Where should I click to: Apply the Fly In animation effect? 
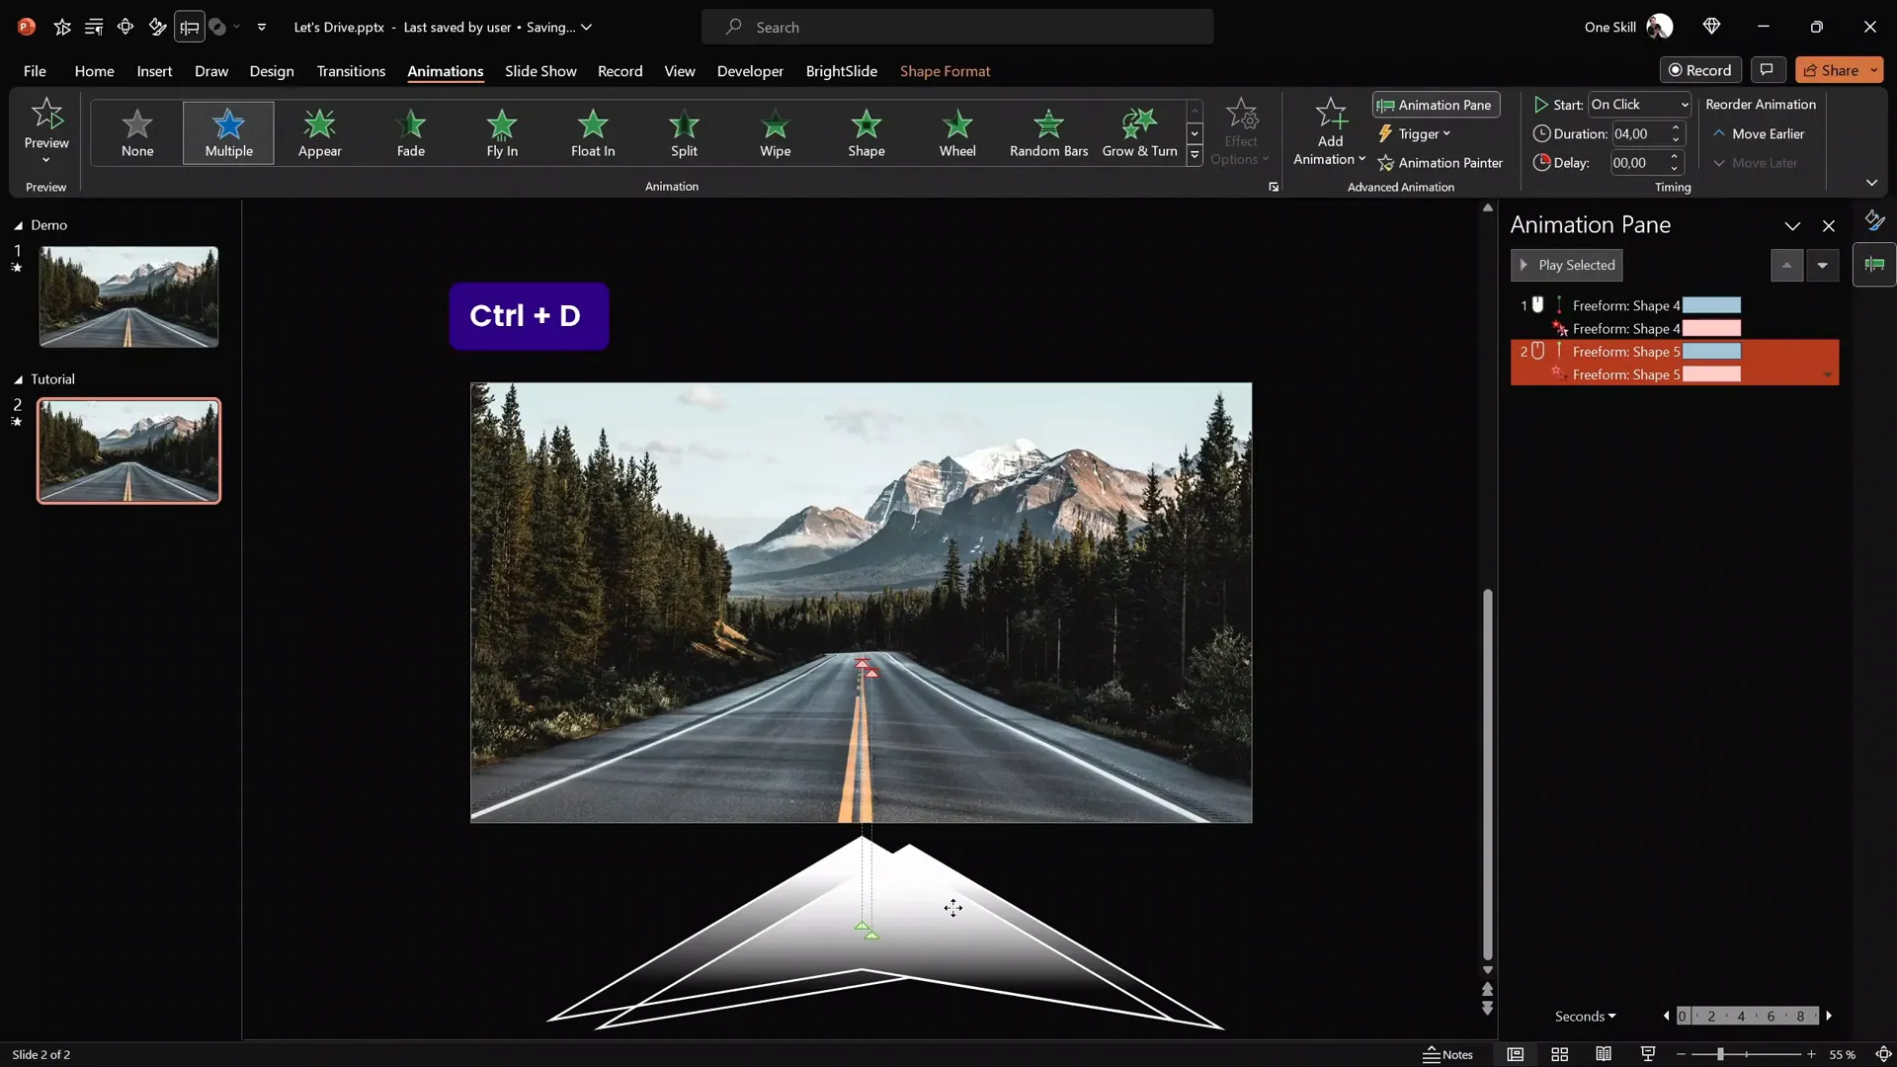point(502,132)
